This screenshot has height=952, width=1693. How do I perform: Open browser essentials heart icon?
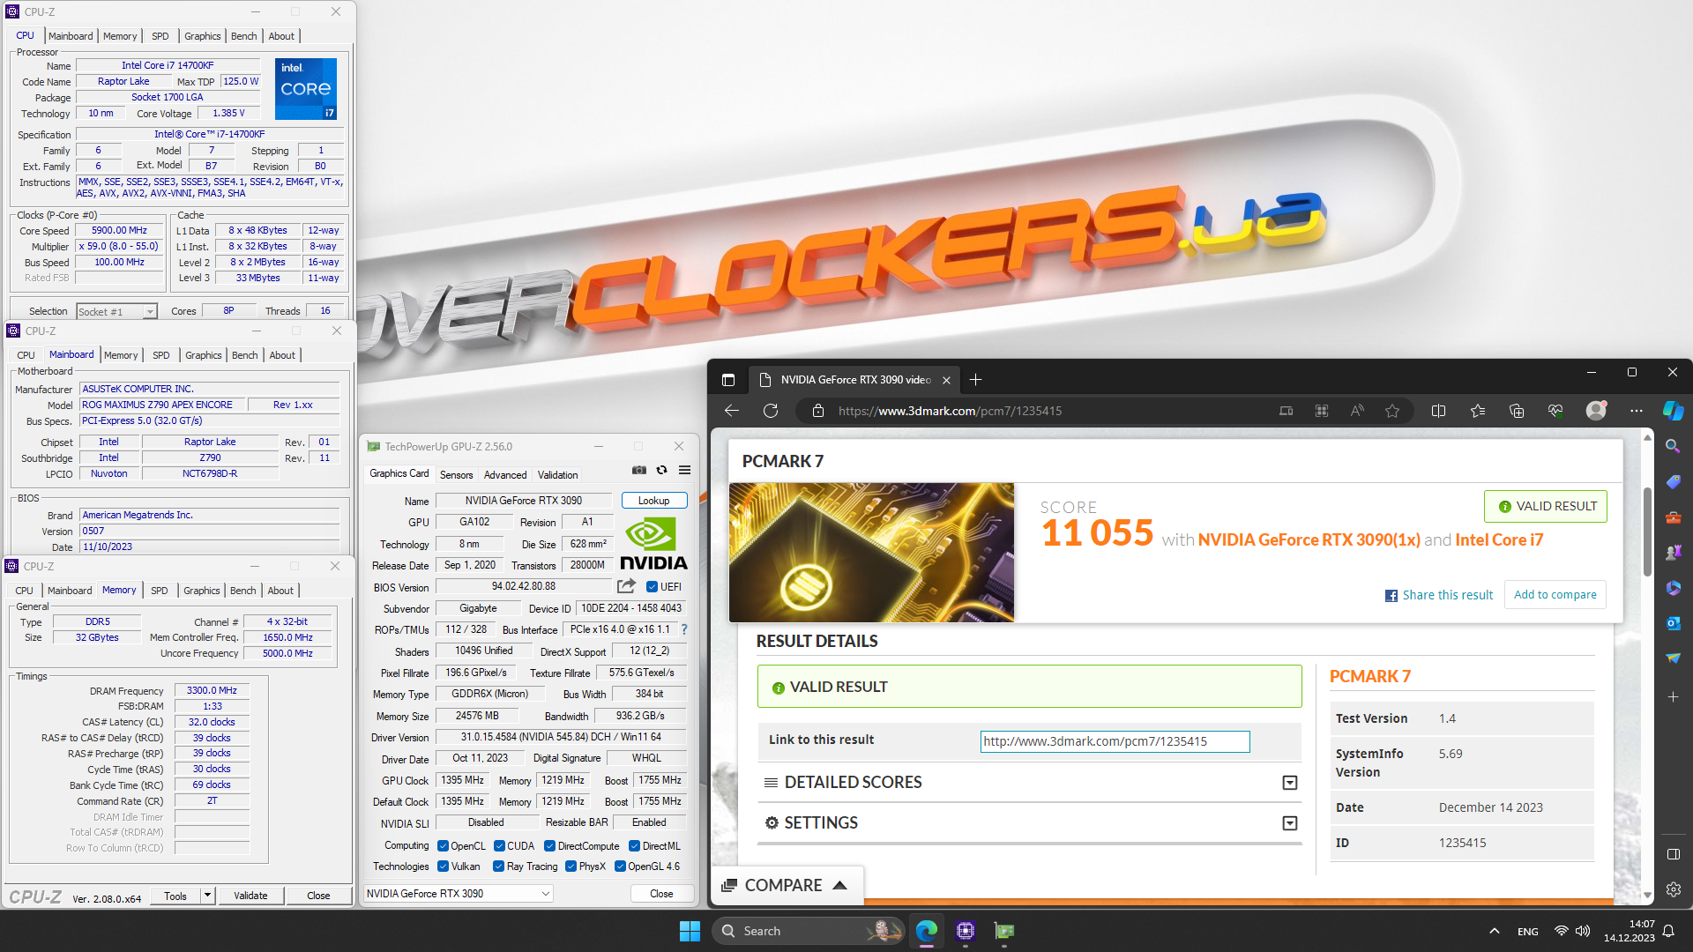point(1555,411)
